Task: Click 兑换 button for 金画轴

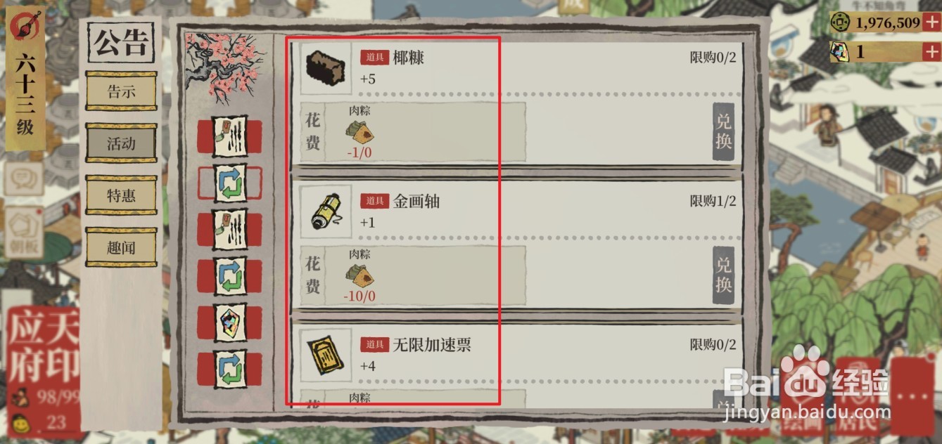Action: point(723,275)
